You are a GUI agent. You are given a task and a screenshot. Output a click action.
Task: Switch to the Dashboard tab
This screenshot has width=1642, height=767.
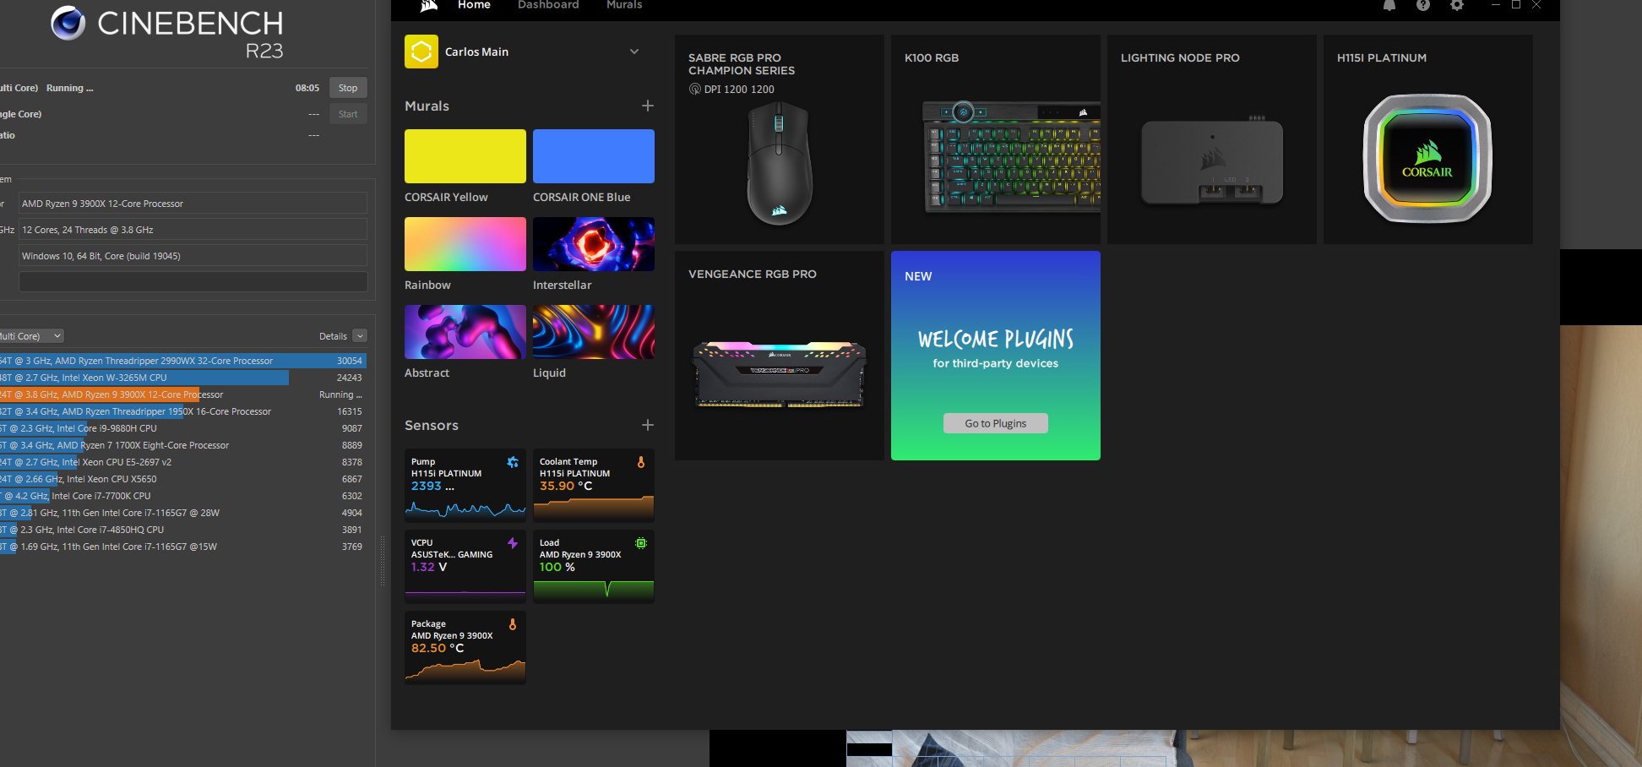[548, 5]
